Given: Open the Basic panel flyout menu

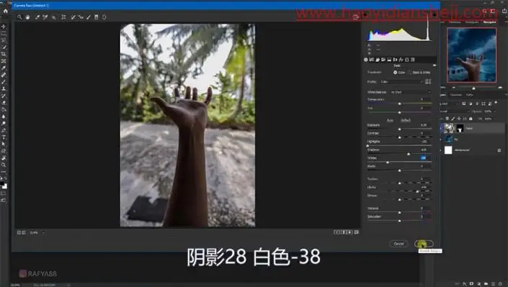Looking at the screenshot, I should point(434,65).
